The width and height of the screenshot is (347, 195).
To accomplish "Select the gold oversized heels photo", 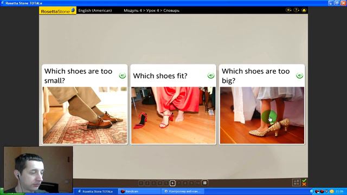I will pos(262,115).
